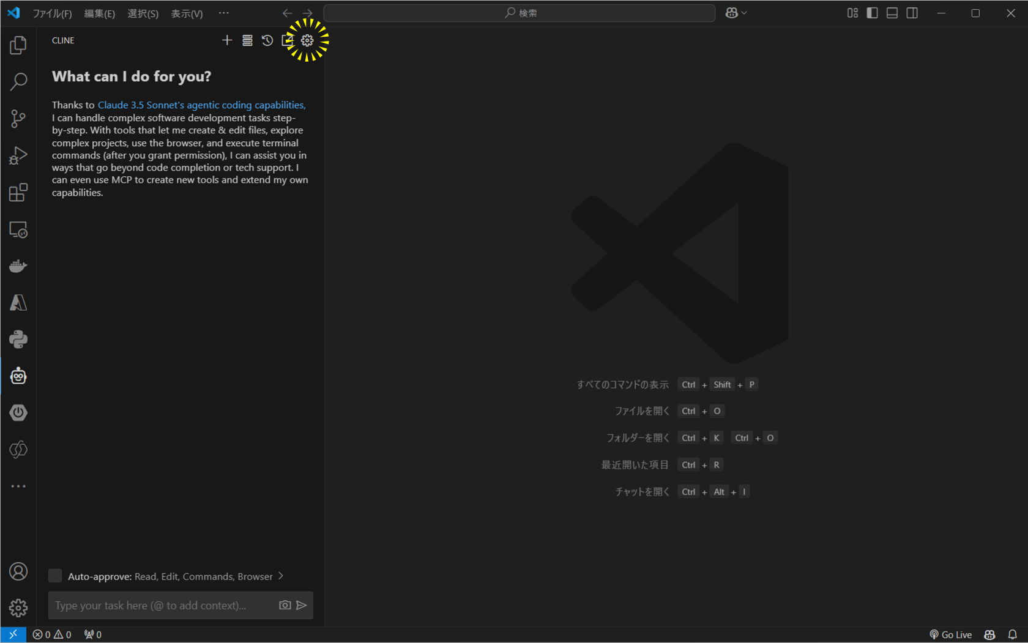Open the Accounts menu in activity bar
Image resolution: width=1028 pixels, height=643 pixels.
click(18, 571)
